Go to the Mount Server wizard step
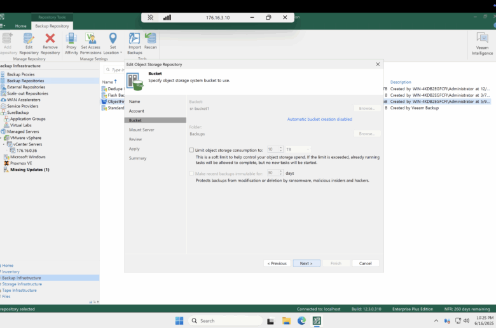 coord(141,130)
